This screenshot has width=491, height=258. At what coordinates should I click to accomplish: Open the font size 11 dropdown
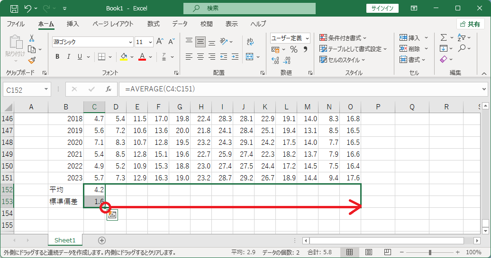[x=150, y=42]
